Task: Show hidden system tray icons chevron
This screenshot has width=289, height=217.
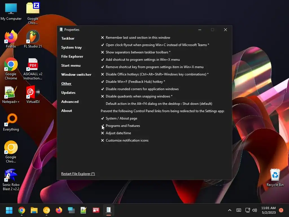Action: (230, 210)
